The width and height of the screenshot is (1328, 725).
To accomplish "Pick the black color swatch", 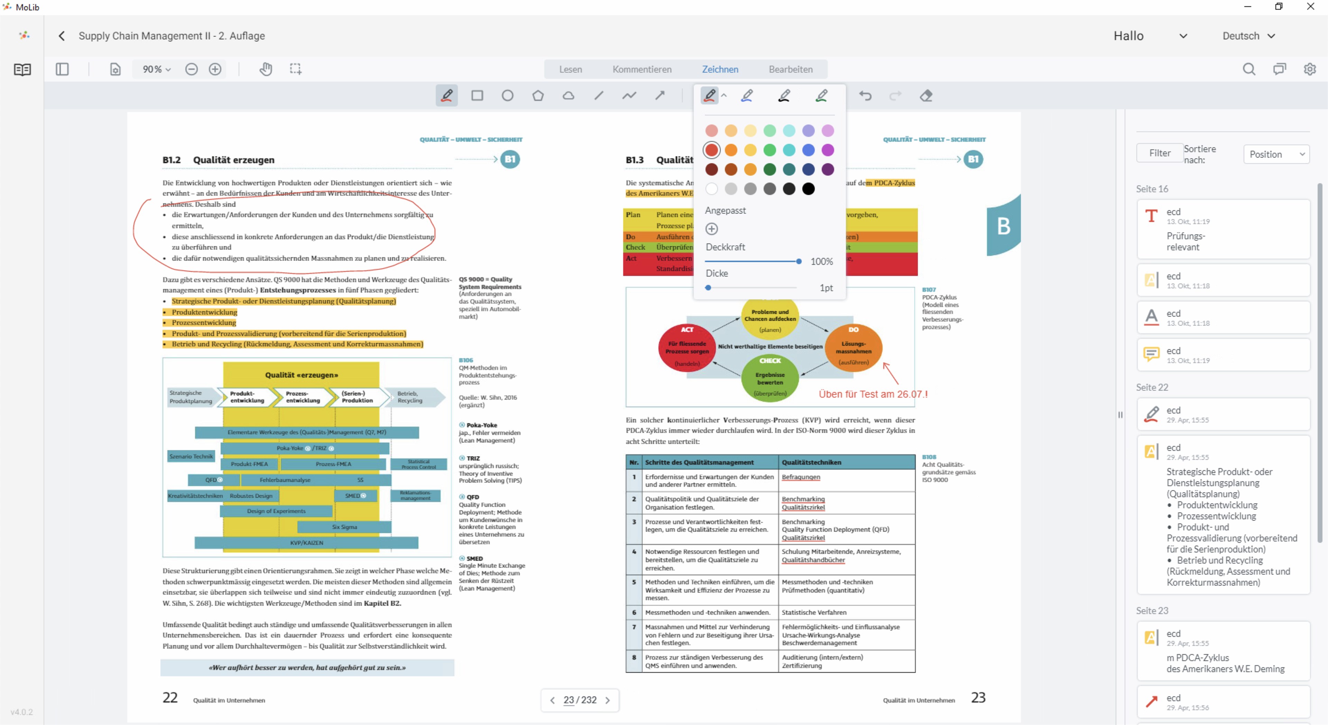I will [808, 189].
